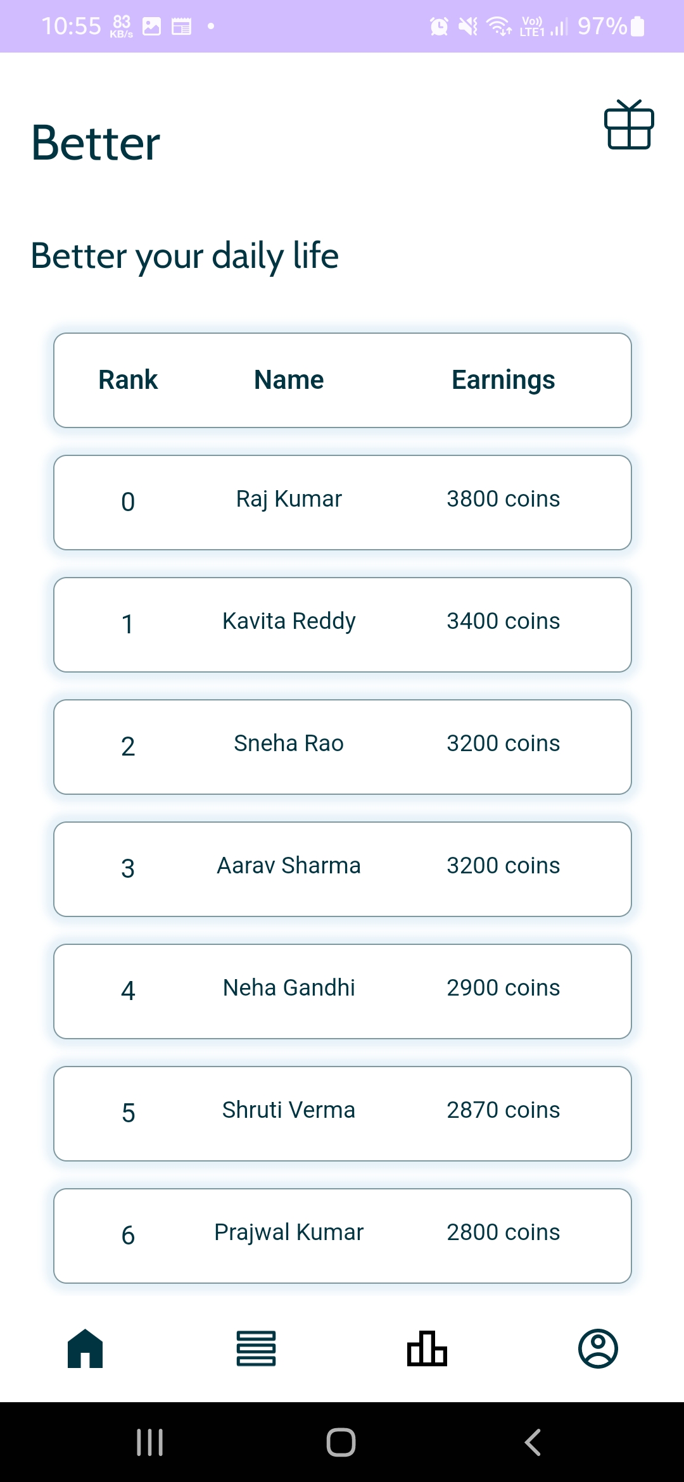Select Neha Gandhi leaderboard row
The image size is (684, 1482).
pos(343,991)
